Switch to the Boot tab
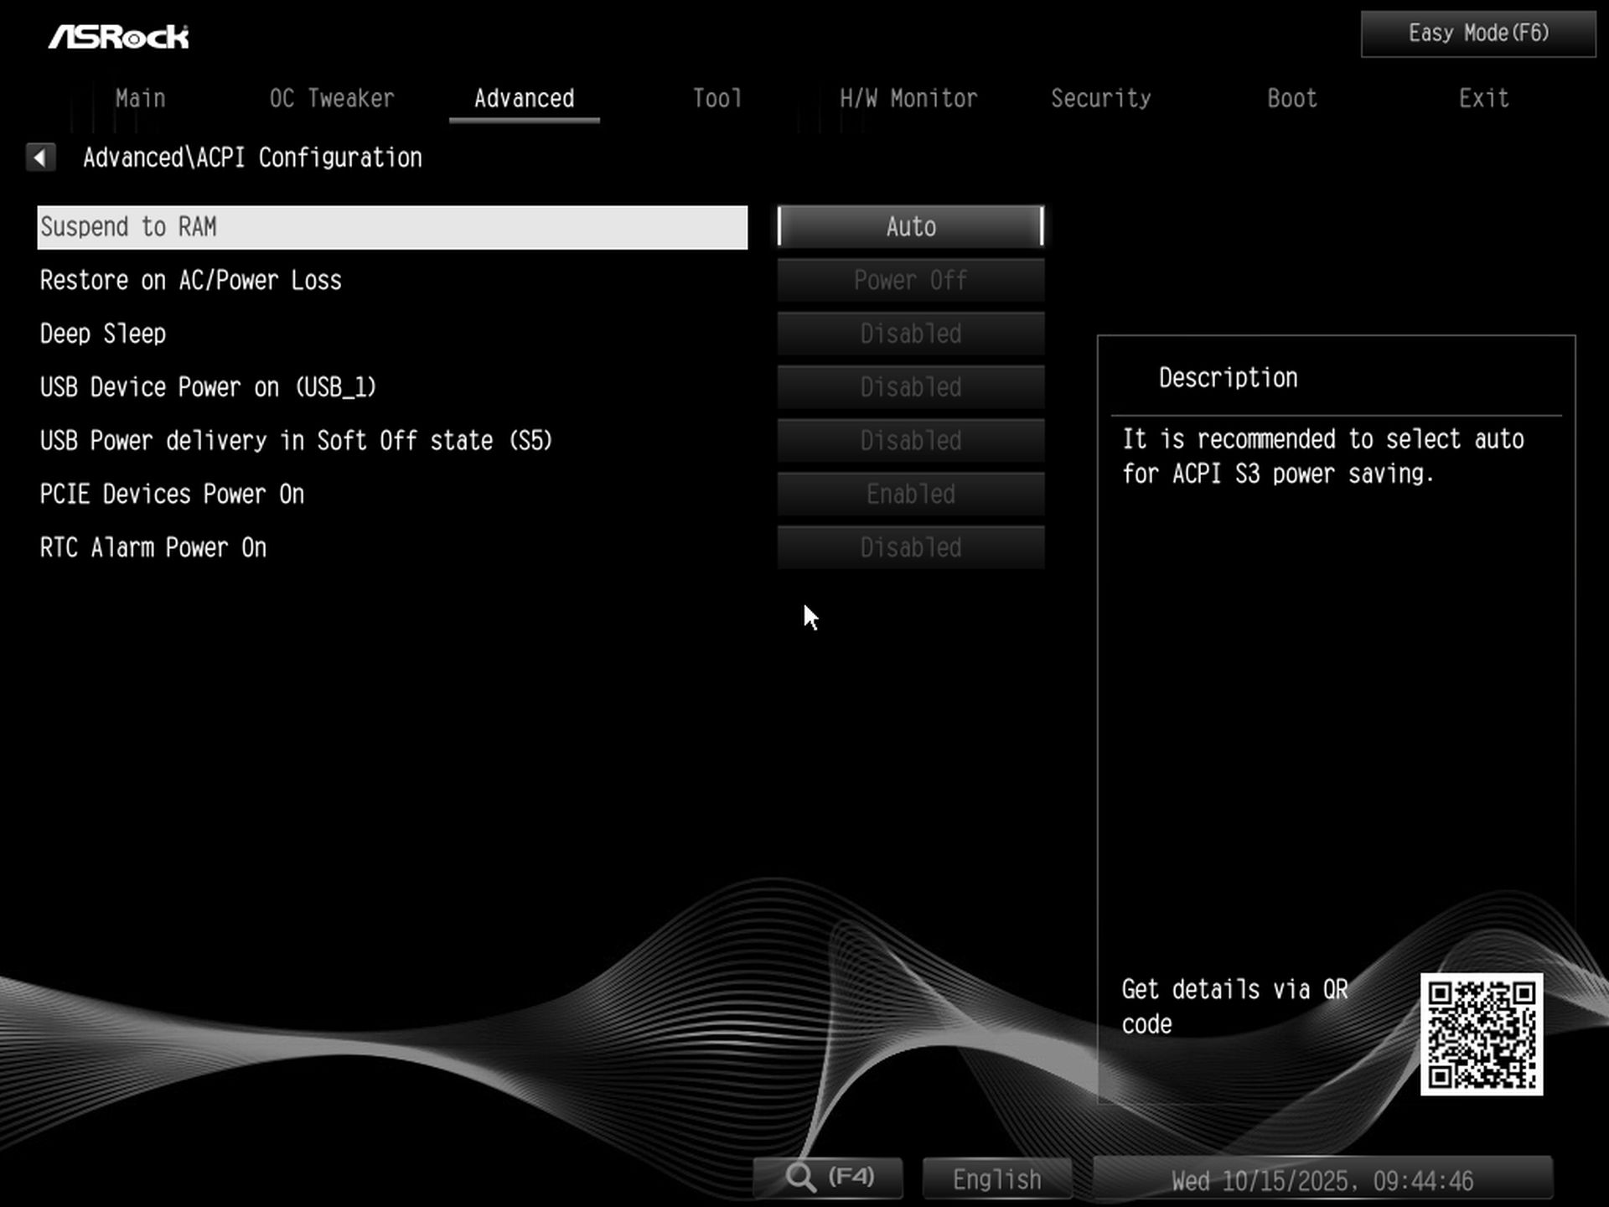Viewport: 1609px width, 1207px height. pyautogui.click(x=1291, y=98)
